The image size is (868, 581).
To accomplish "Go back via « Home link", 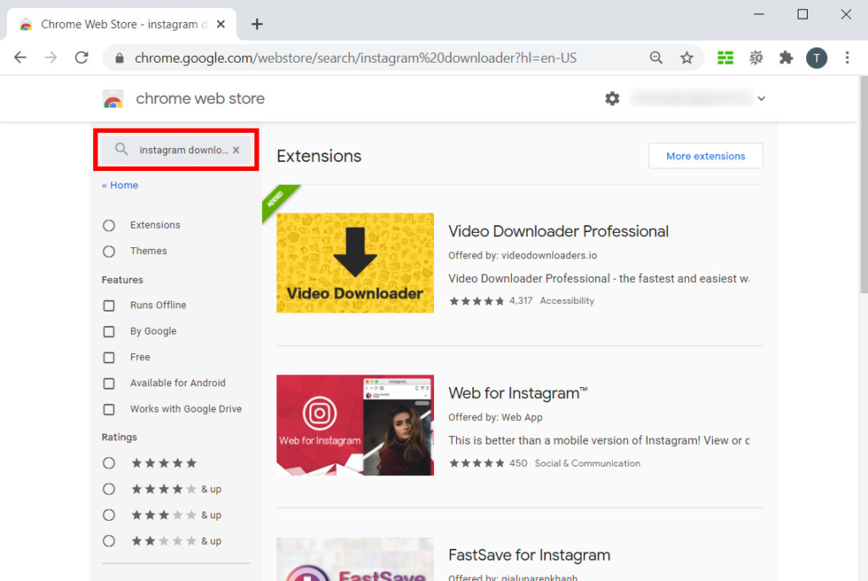I will pos(120,185).
